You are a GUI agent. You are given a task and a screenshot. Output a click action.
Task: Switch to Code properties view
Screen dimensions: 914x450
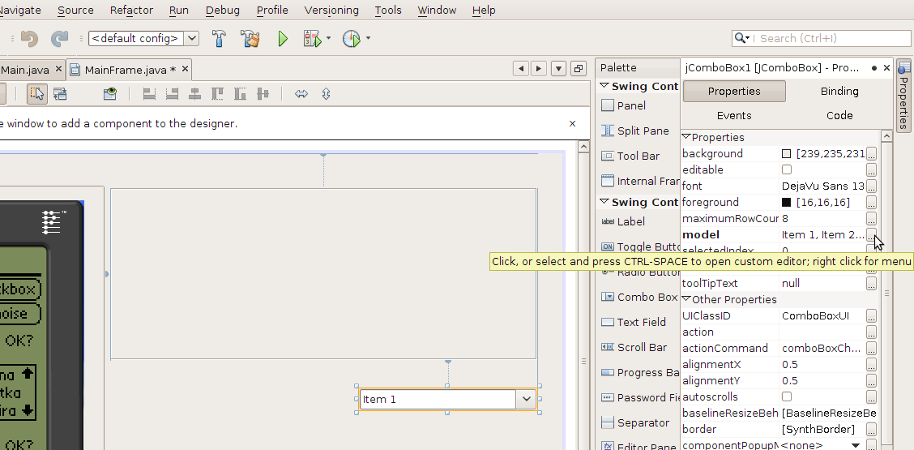pos(839,116)
